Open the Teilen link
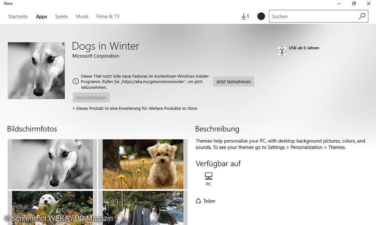Image resolution: width=376 pixels, height=225 pixels. (x=209, y=201)
